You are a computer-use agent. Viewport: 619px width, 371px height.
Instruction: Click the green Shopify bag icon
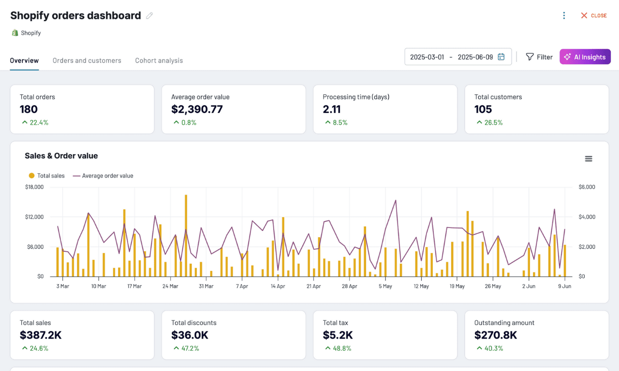[15, 33]
